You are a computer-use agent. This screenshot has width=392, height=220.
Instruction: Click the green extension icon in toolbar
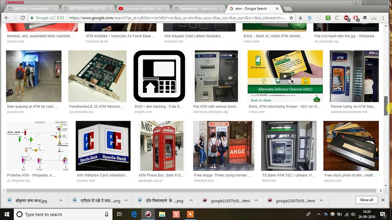click(x=328, y=18)
